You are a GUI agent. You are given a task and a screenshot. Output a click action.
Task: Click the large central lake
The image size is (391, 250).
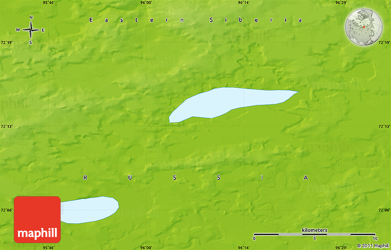(x=233, y=105)
